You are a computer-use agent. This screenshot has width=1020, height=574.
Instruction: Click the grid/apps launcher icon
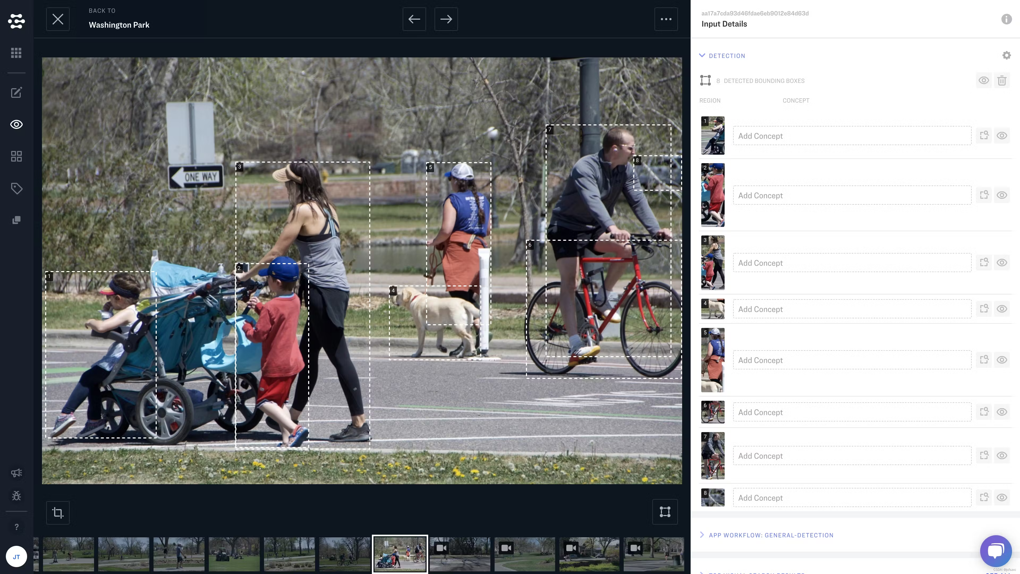17,53
